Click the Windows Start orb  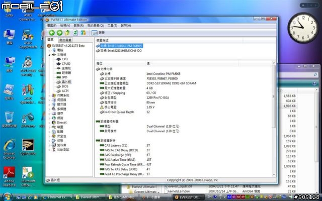[x=8, y=197]
